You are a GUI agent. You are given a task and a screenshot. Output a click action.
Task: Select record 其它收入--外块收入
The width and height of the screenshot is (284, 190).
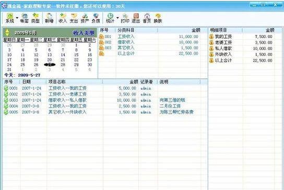(x=67, y=112)
